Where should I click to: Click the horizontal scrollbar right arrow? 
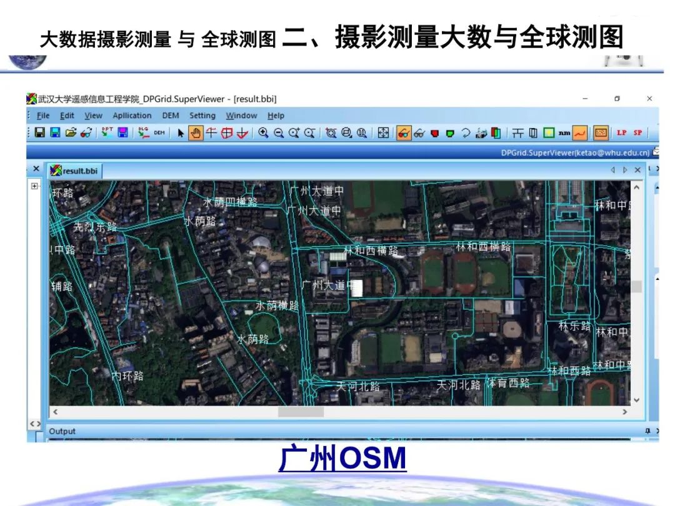(624, 412)
